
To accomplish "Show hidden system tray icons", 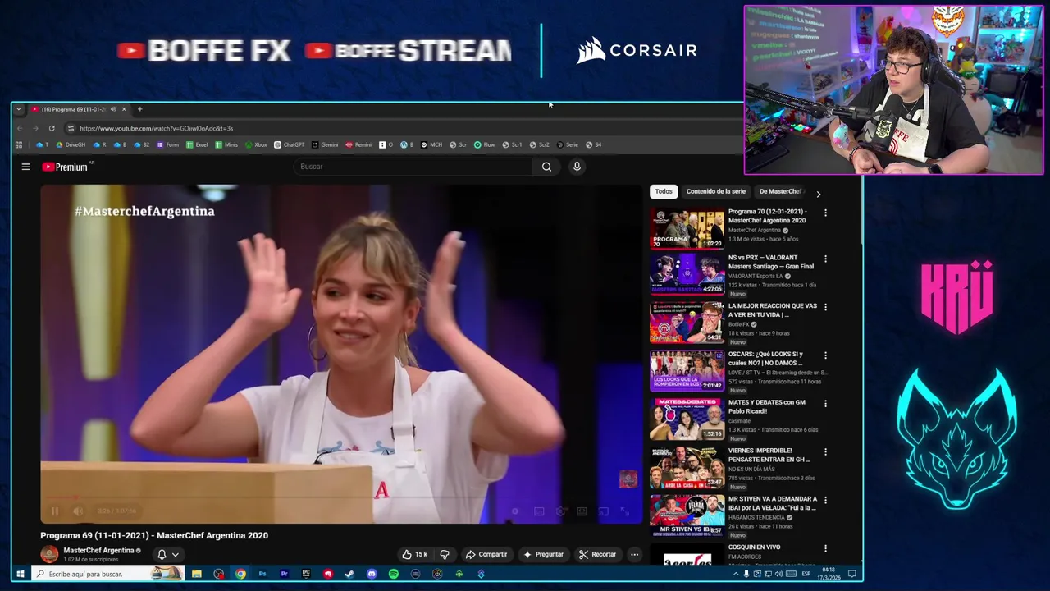I will coord(735,574).
